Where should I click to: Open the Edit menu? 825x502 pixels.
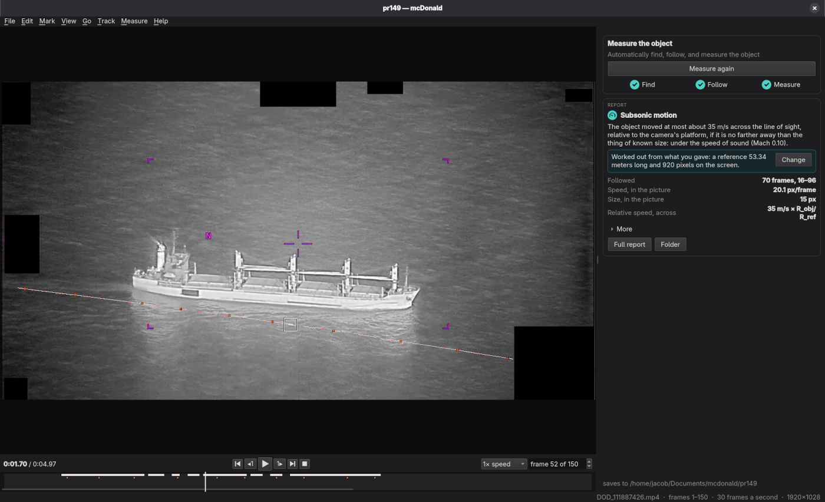27,21
